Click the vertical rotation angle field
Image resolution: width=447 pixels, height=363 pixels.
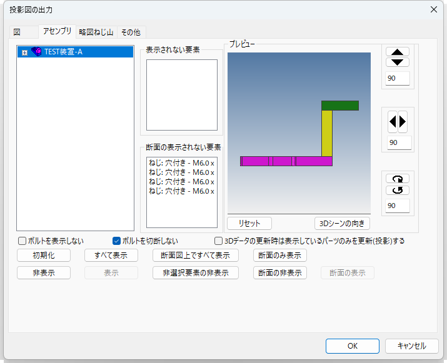coord(397,79)
